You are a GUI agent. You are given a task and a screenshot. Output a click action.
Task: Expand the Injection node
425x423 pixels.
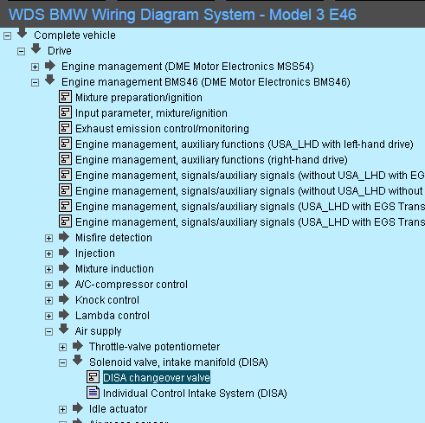tap(49, 254)
